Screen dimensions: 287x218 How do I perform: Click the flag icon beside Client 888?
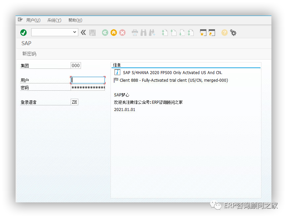(116, 80)
